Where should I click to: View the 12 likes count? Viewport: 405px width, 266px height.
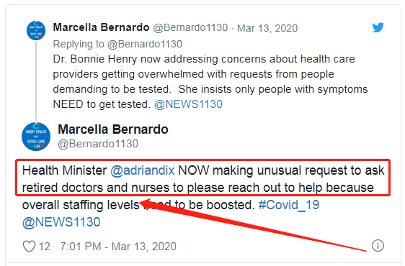point(44,247)
